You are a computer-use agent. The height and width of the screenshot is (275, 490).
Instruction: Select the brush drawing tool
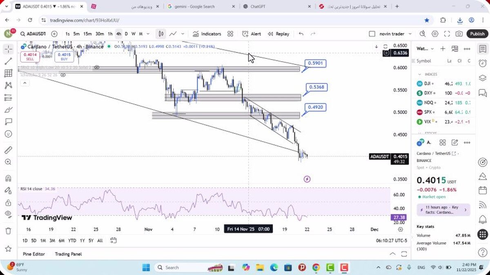[8, 110]
